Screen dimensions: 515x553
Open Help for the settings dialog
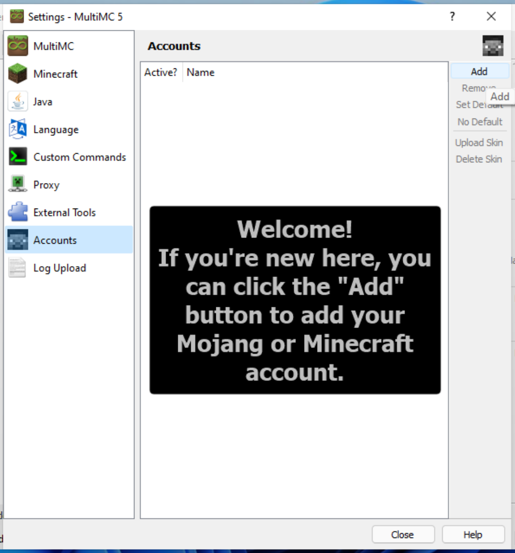(473, 535)
